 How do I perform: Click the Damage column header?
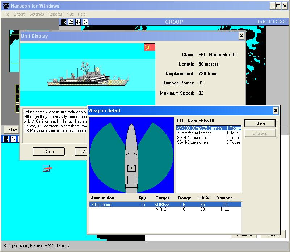click(224, 198)
